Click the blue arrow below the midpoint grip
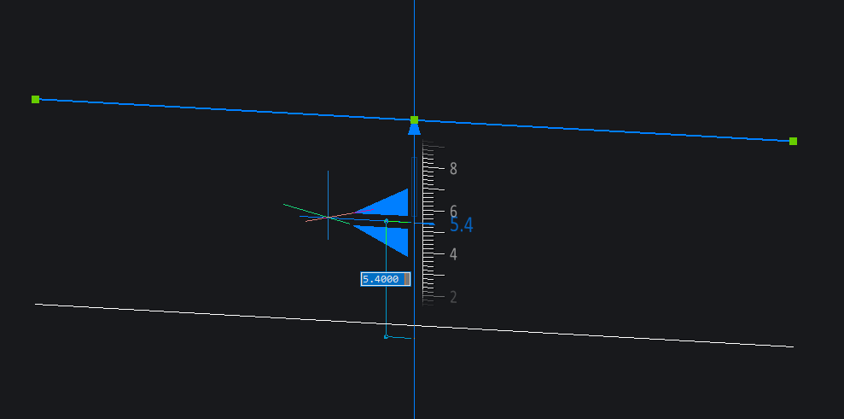This screenshot has height=419, width=844. [414, 130]
